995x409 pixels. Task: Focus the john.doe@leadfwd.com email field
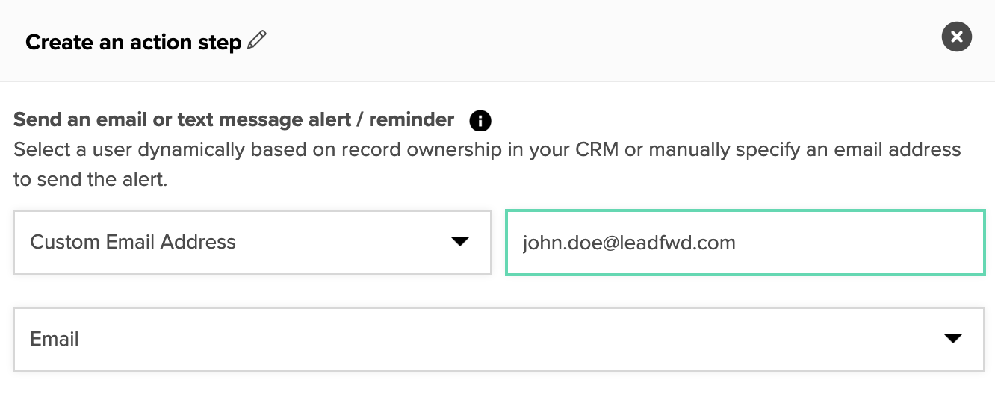[x=746, y=243]
